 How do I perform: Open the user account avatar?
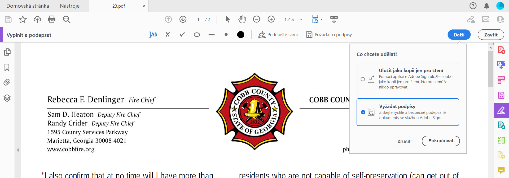click(x=500, y=6)
